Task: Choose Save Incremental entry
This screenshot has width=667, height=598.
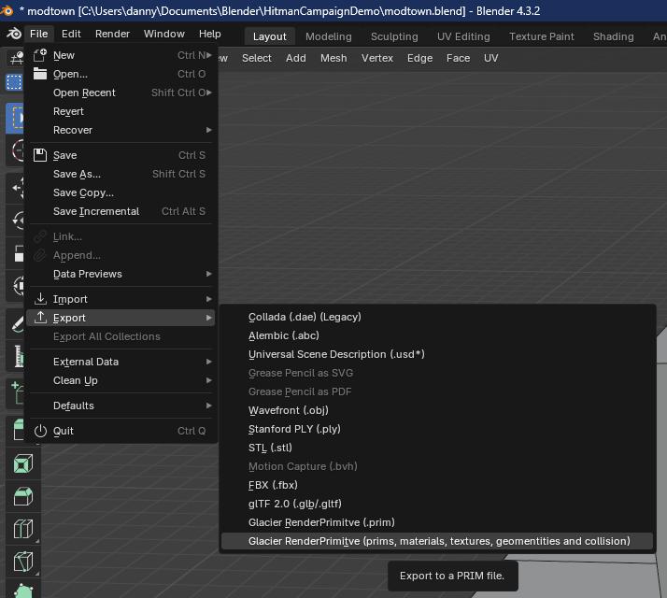Action: 121,211
